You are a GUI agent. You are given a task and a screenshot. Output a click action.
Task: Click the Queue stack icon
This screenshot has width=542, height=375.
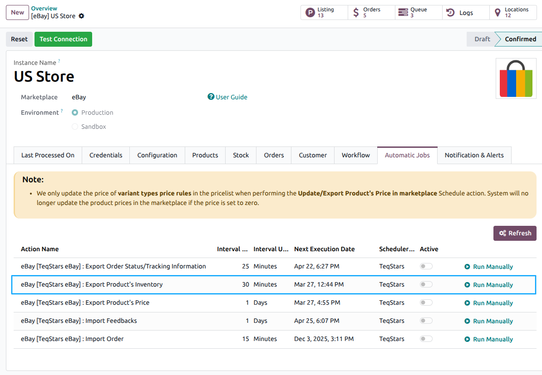403,12
